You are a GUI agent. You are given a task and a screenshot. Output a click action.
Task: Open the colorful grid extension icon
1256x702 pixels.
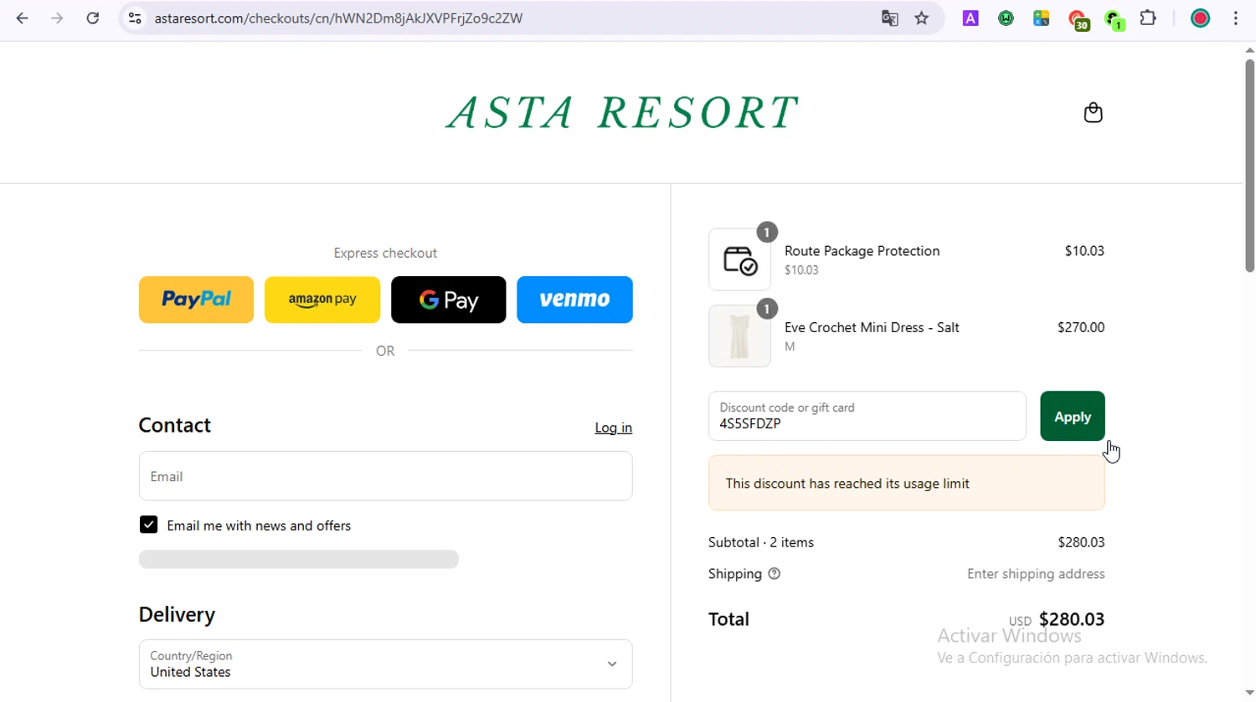click(1041, 18)
